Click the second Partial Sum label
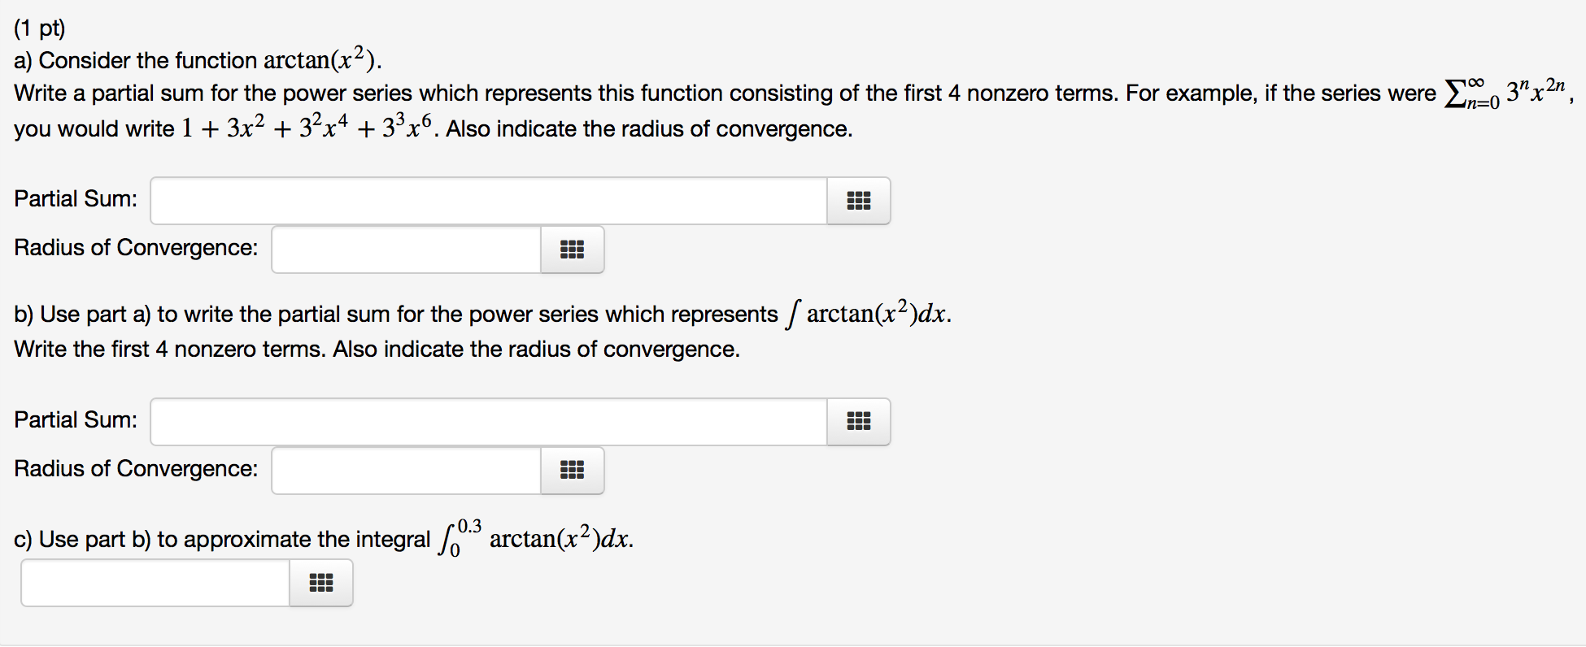Screen dimensions: 1586x647 (x=75, y=419)
